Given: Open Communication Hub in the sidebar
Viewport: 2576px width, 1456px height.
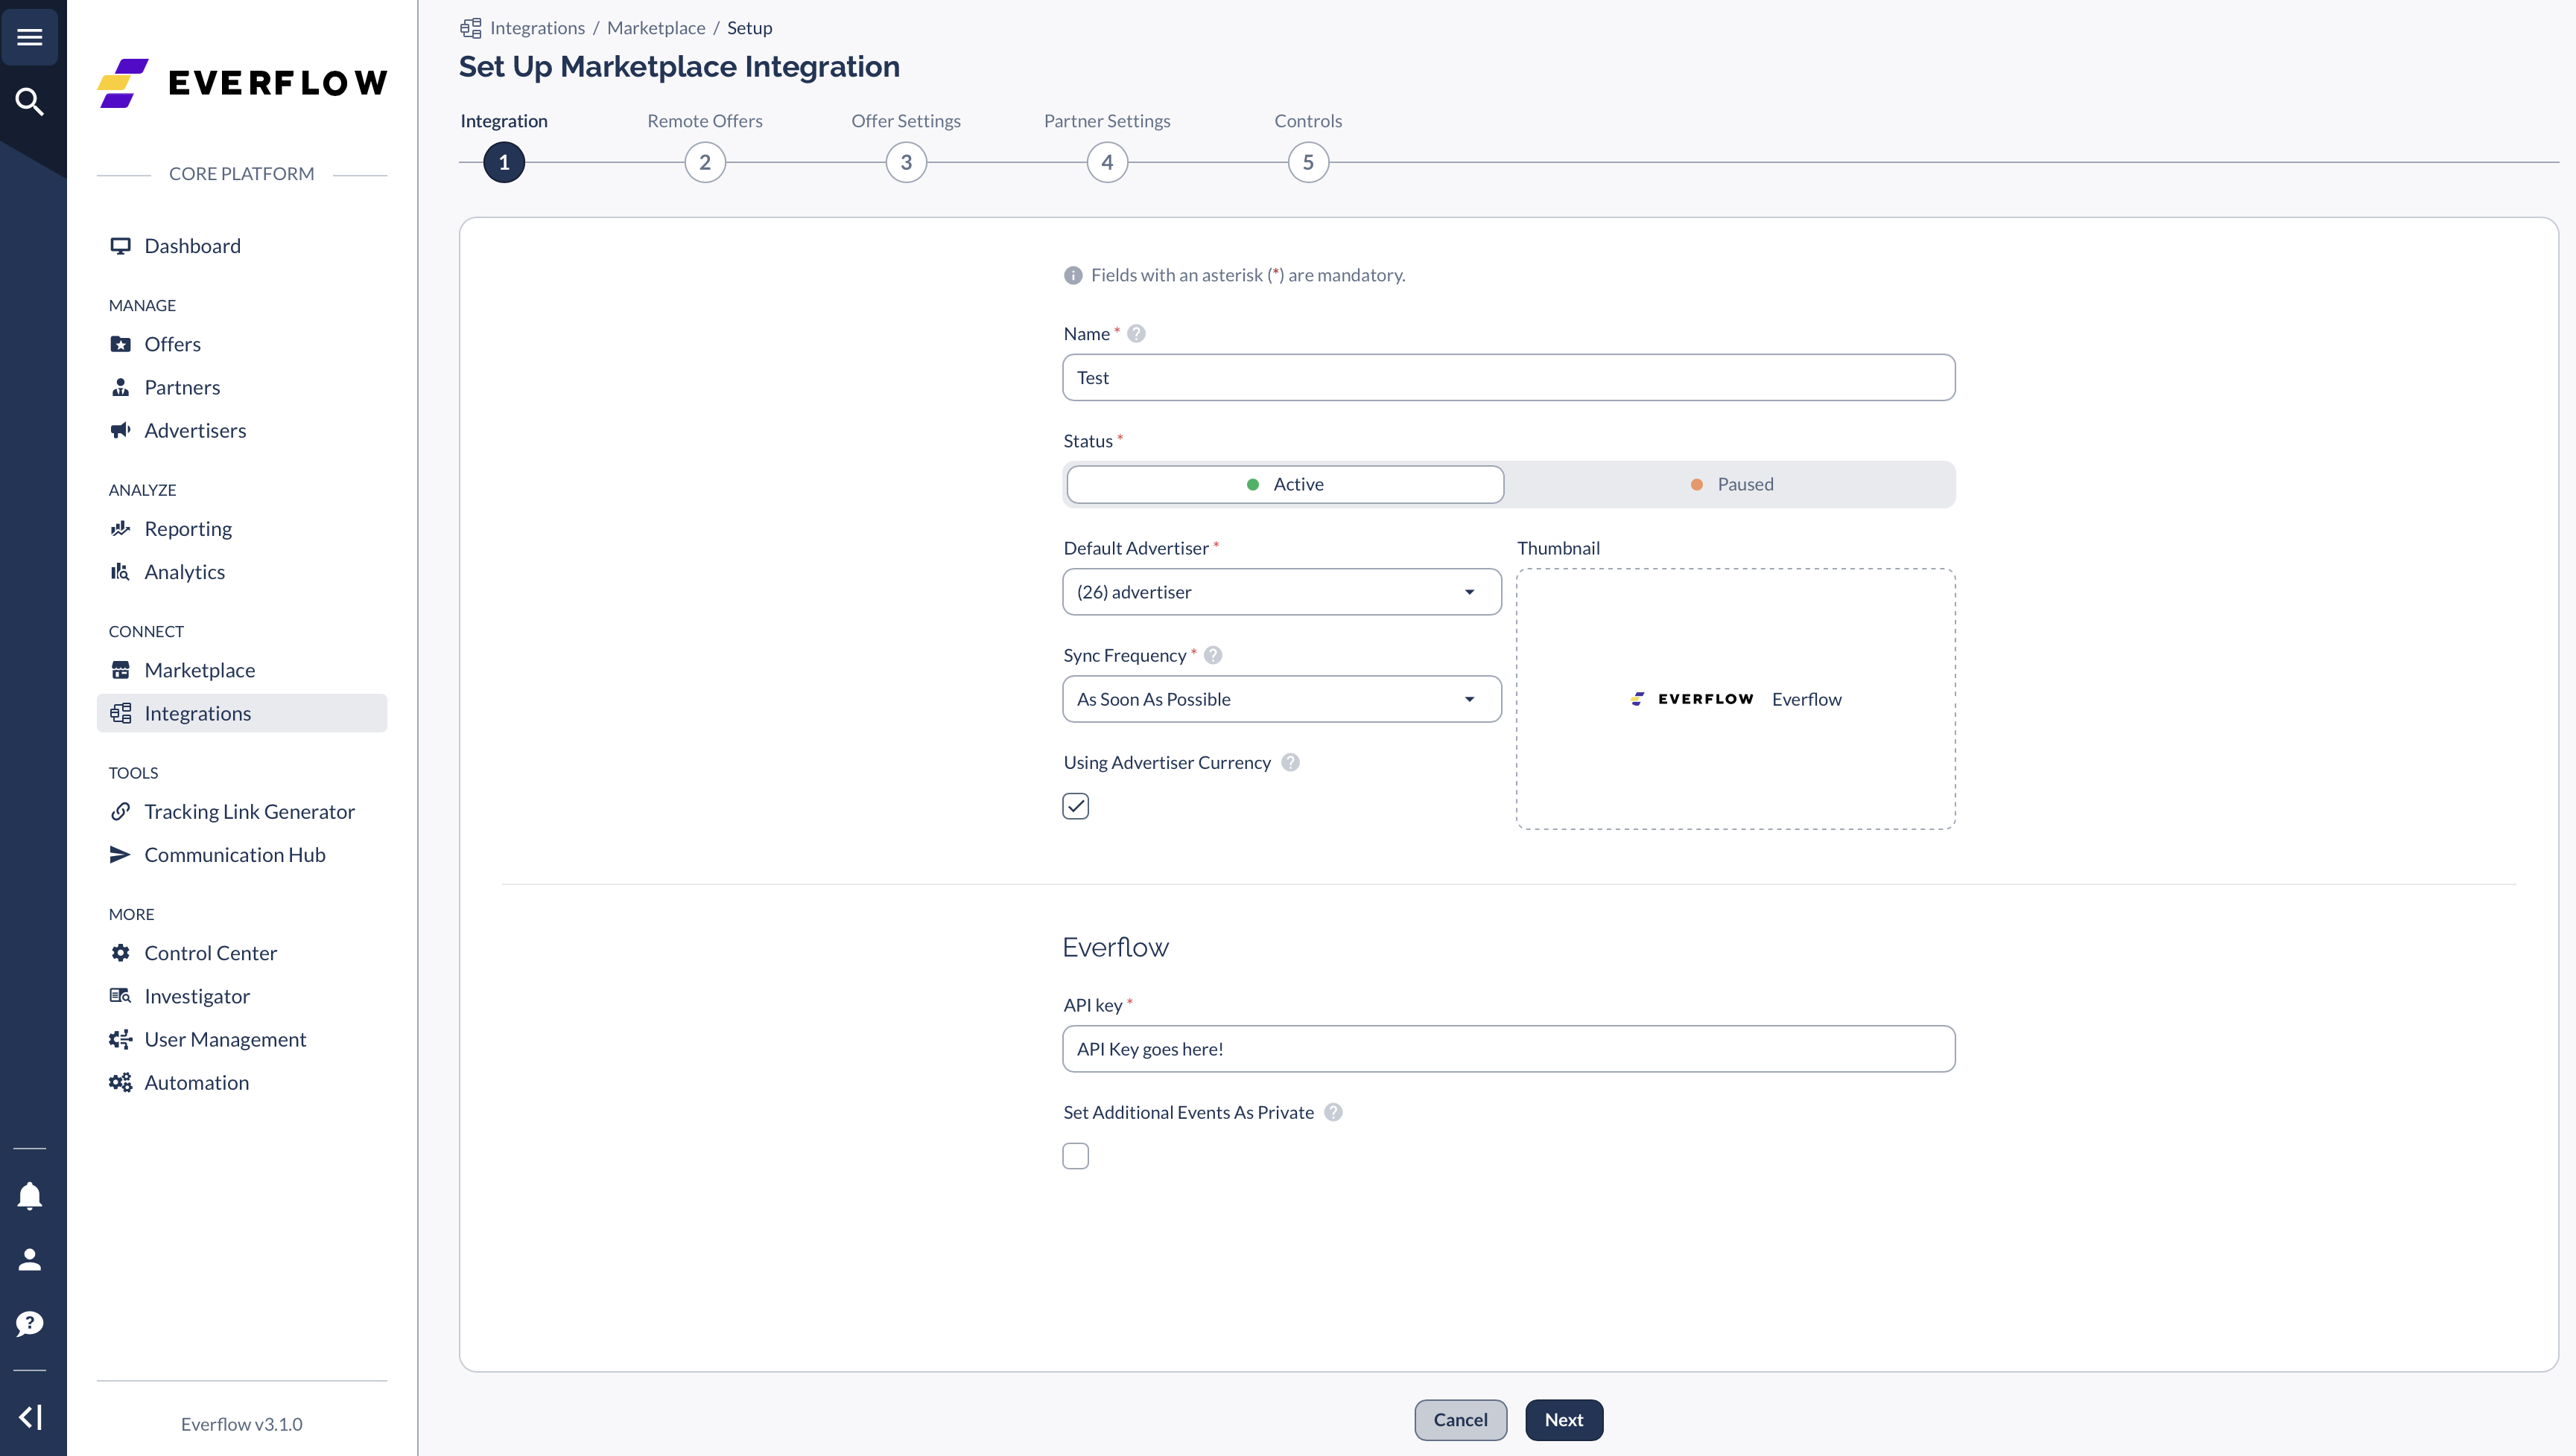Looking at the screenshot, I should [242, 854].
